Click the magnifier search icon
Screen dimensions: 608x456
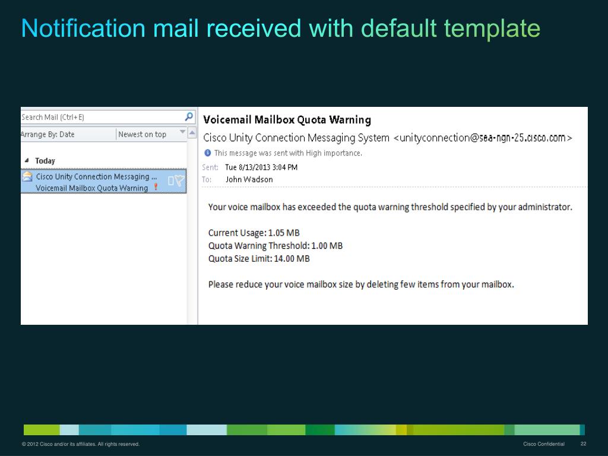point(189,116)
